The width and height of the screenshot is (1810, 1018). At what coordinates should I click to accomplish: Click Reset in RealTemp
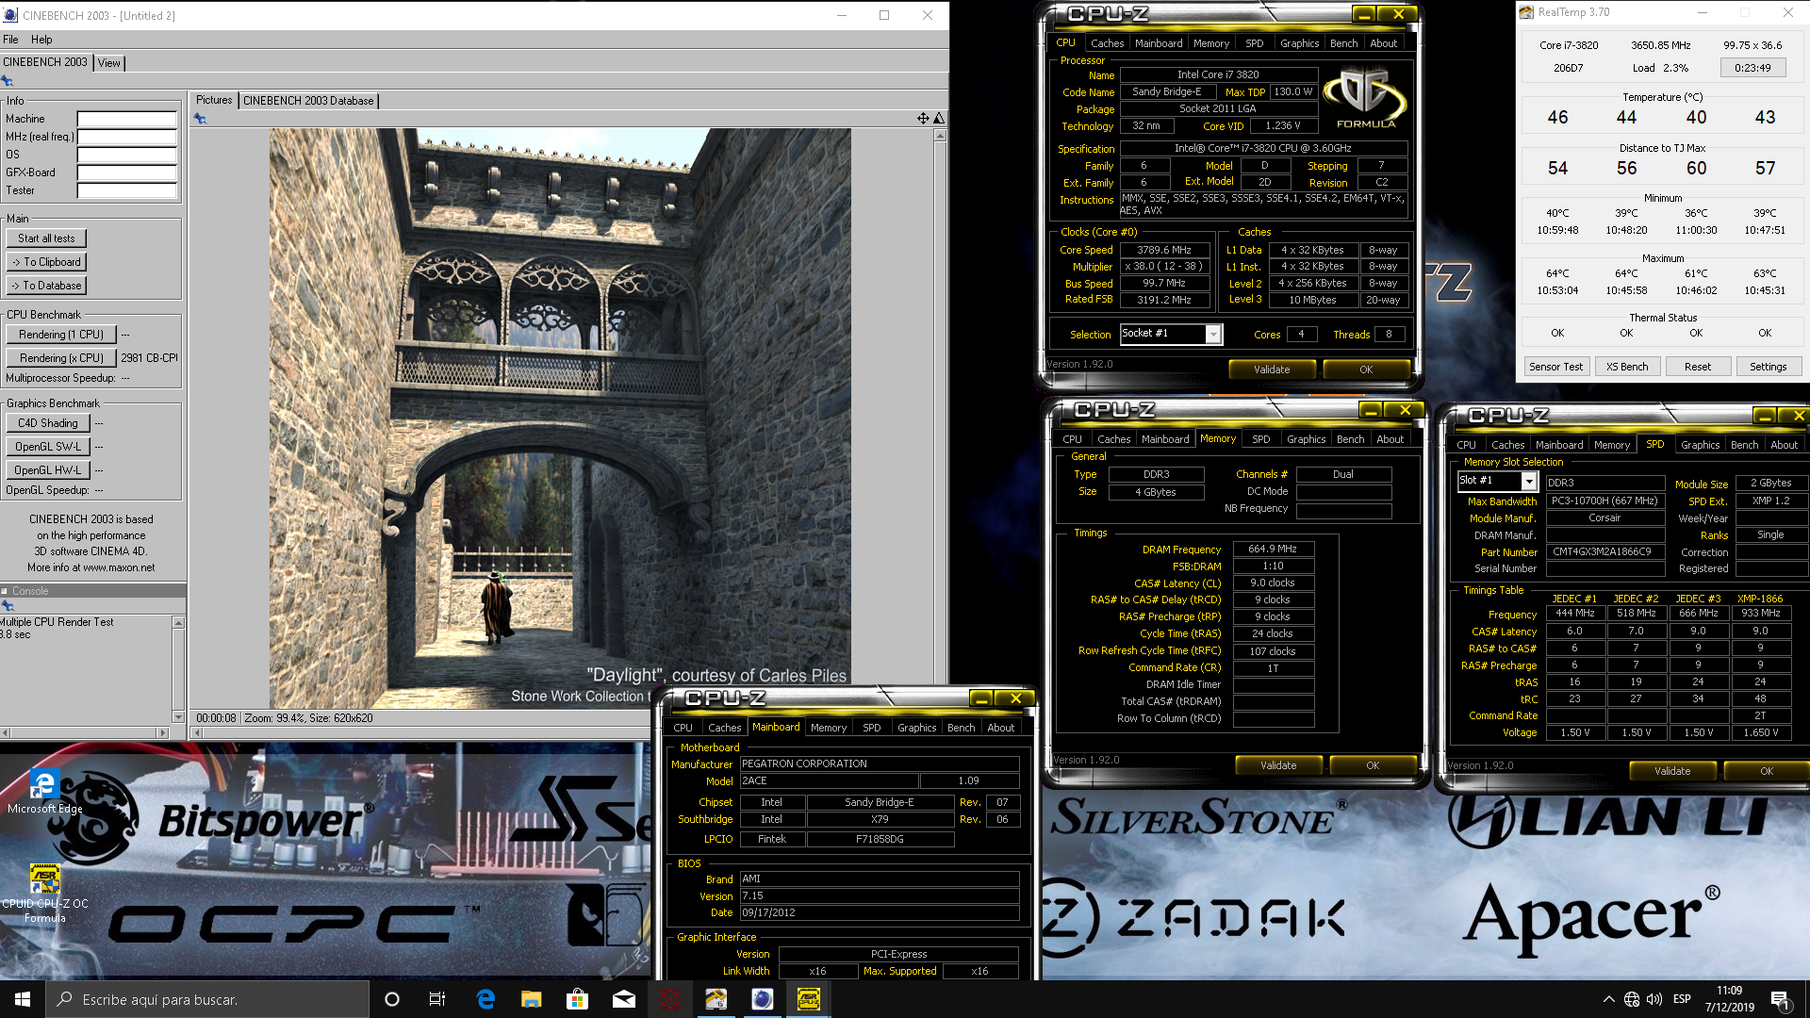(x=1698, y=367)
